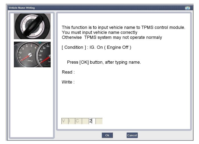Select the second name cell containing I
This screenshot has width=199, height=144.
[71, 121]
